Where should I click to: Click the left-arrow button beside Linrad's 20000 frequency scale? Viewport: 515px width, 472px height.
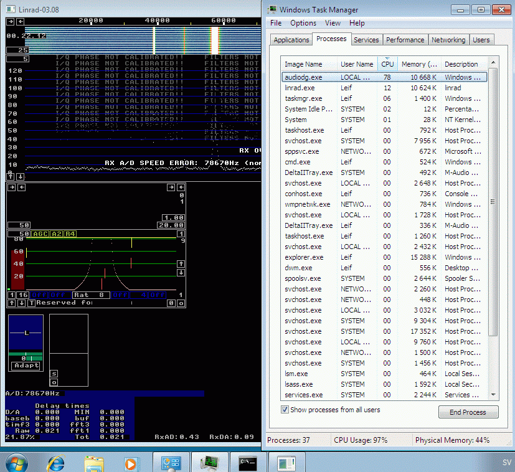[x=21, y=22]
